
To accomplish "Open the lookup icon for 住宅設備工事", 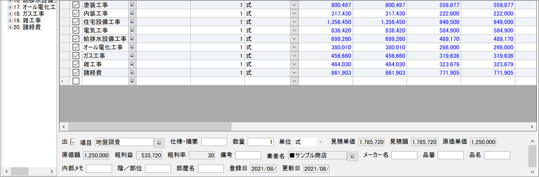I will click(132, 22).
